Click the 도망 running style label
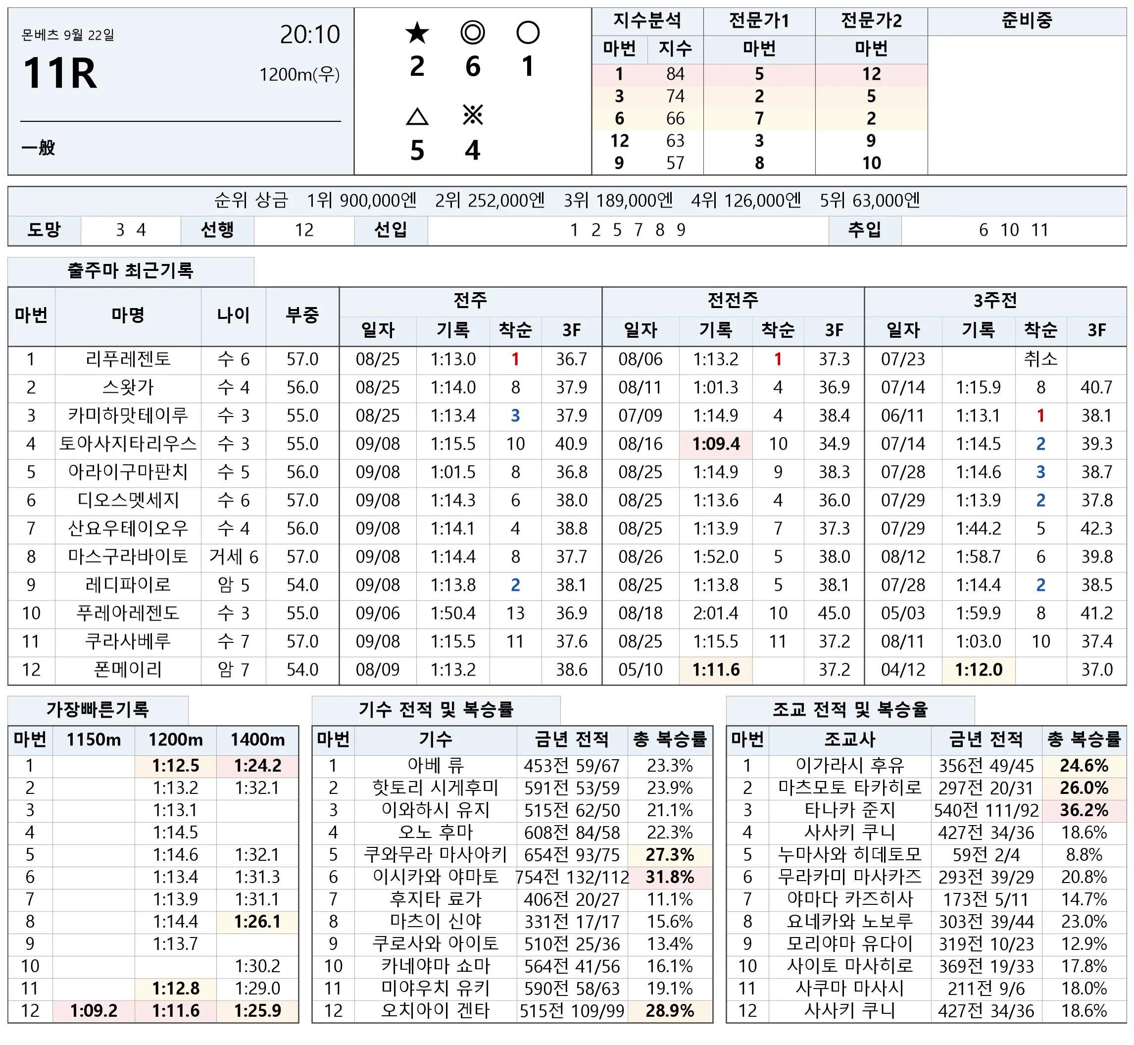Viewport: 1134px width, 1045px height. click(44, 230)
